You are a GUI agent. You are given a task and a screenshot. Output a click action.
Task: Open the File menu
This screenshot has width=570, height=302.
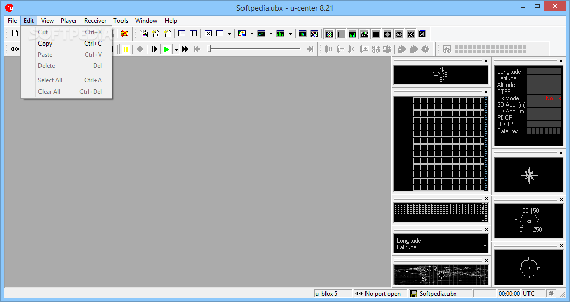click(x=12, y=20)
